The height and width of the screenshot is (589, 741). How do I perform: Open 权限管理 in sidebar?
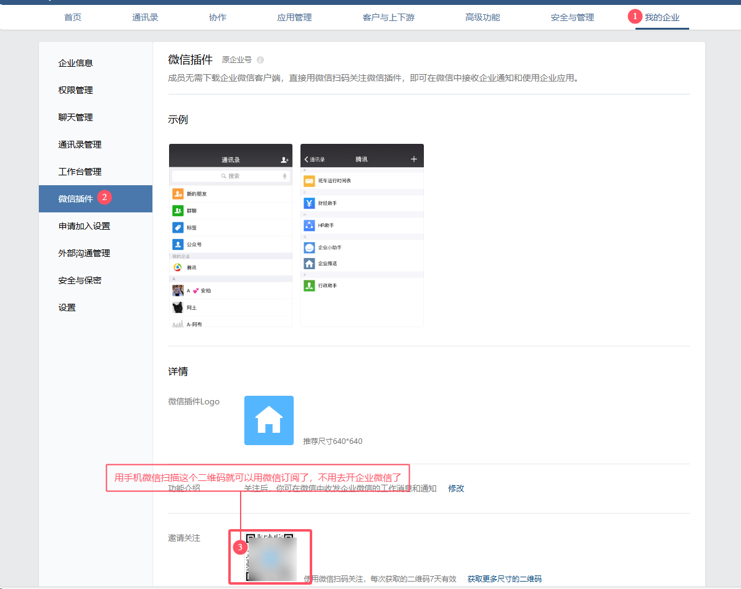96,90
